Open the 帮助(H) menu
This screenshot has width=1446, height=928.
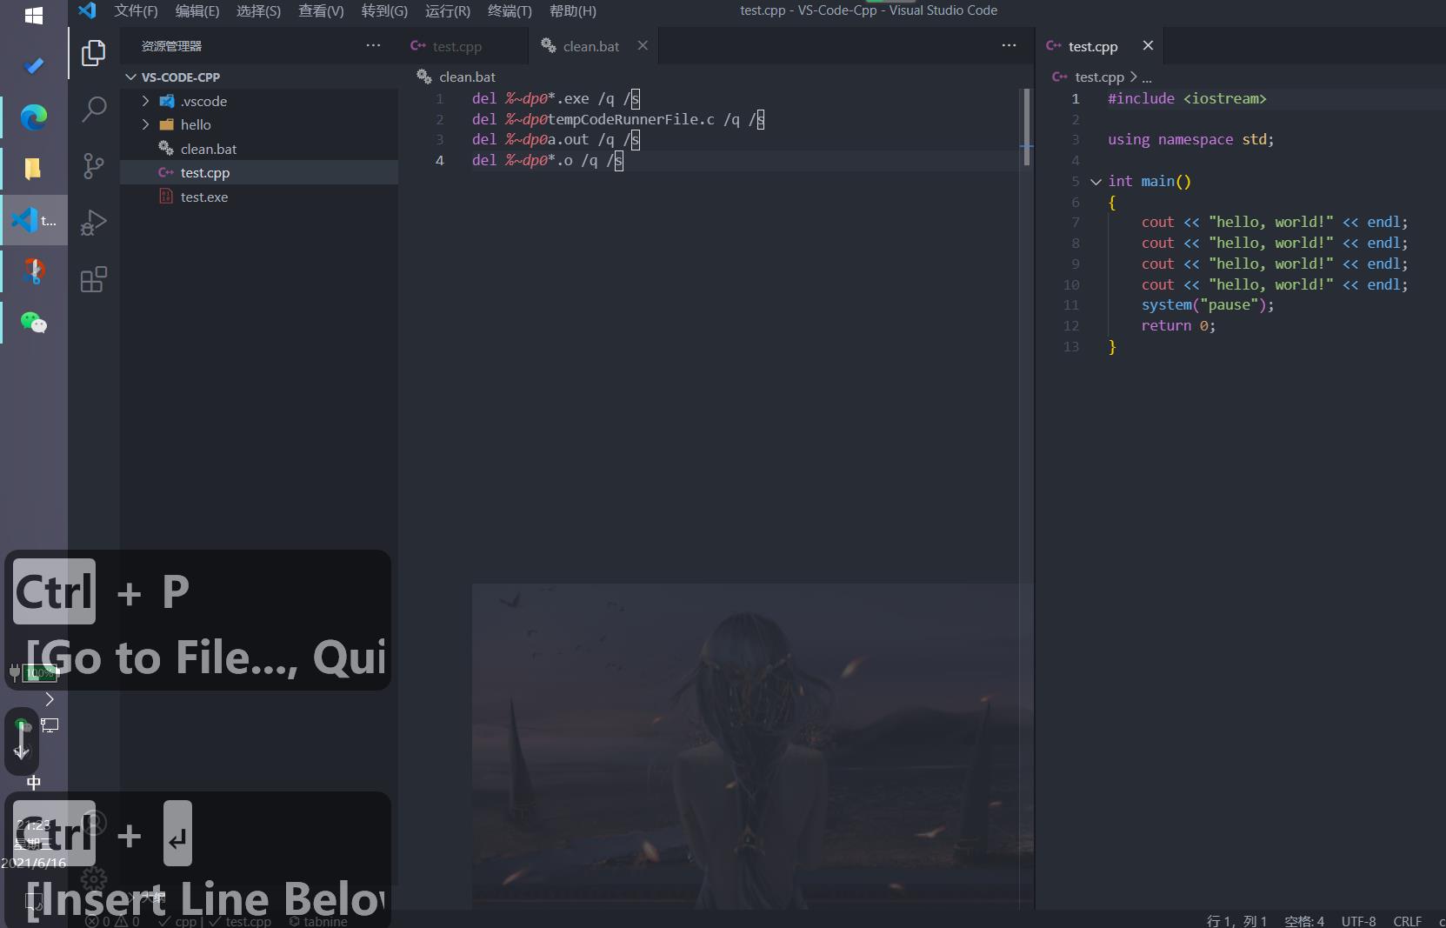[573, 10]
